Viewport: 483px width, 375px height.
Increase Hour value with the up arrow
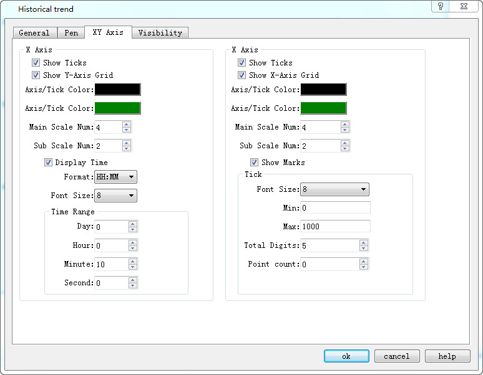pyautogui.click(x=133, y=242)
